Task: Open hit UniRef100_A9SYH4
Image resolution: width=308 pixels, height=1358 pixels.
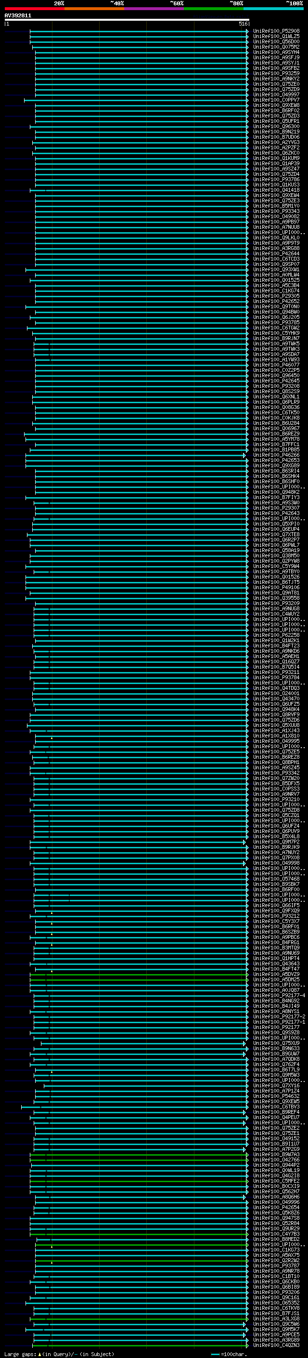Action: click(x=276, y=52)
